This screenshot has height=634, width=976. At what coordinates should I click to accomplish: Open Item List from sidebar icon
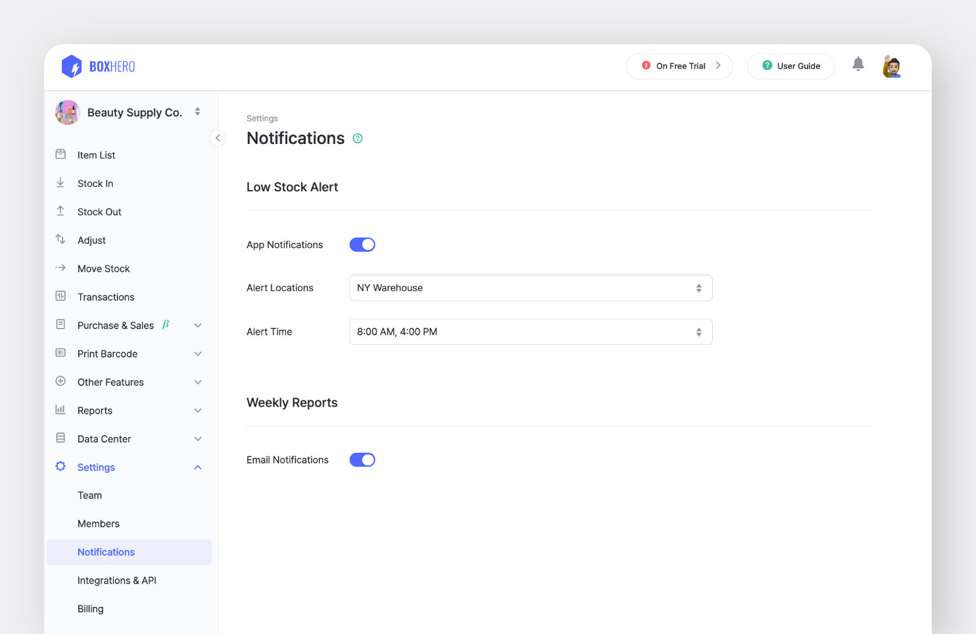(61, 155)
